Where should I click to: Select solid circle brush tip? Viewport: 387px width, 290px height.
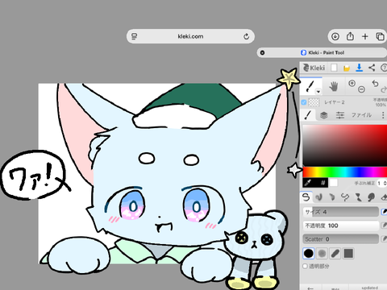pos(309,253)
